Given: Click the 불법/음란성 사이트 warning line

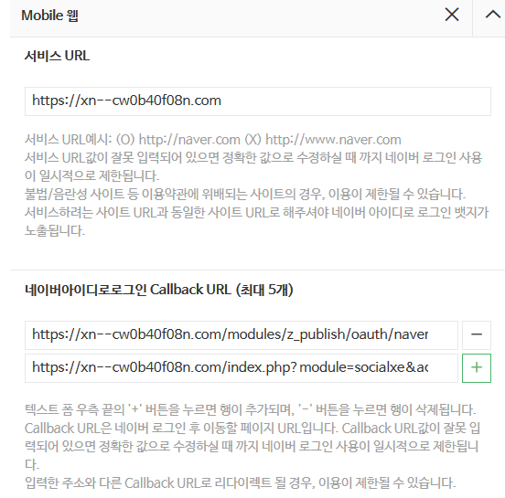Looking at the screenshot, I should tap(245, 194).
